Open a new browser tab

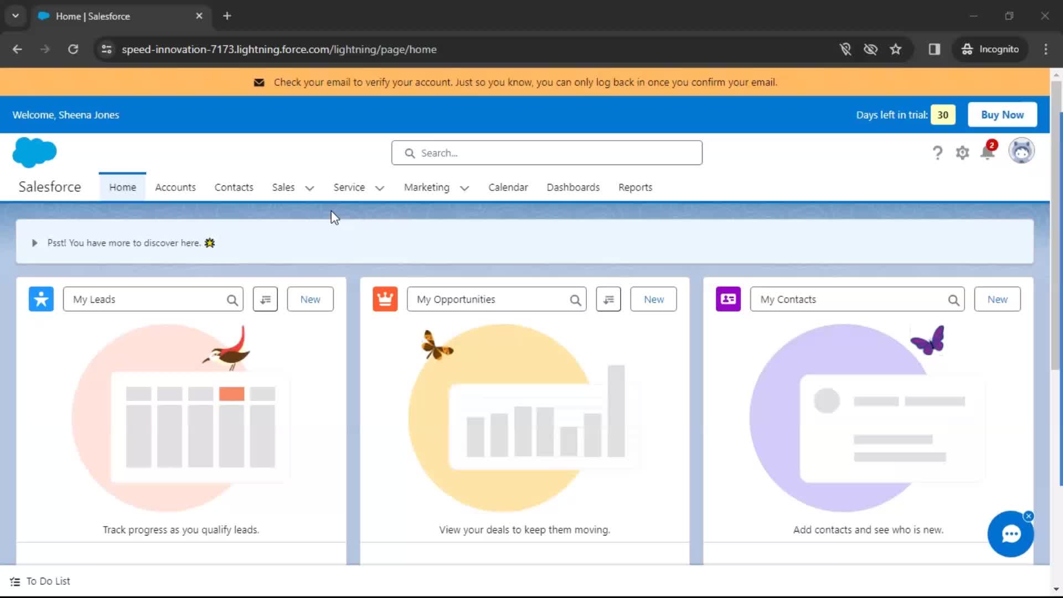tap(227, 16)
